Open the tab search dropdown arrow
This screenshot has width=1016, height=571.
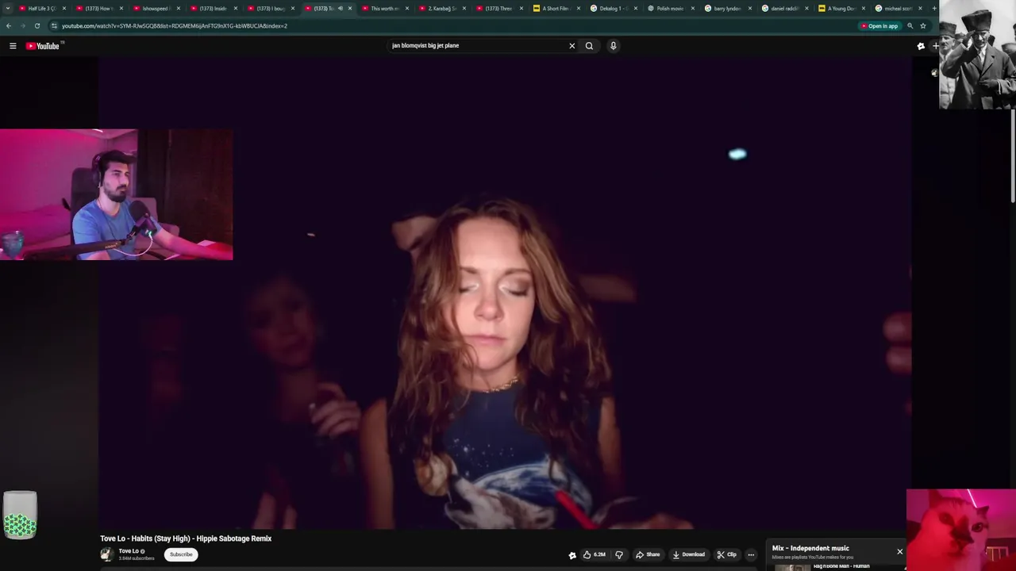pyautogui.click(x=7, y=9)
